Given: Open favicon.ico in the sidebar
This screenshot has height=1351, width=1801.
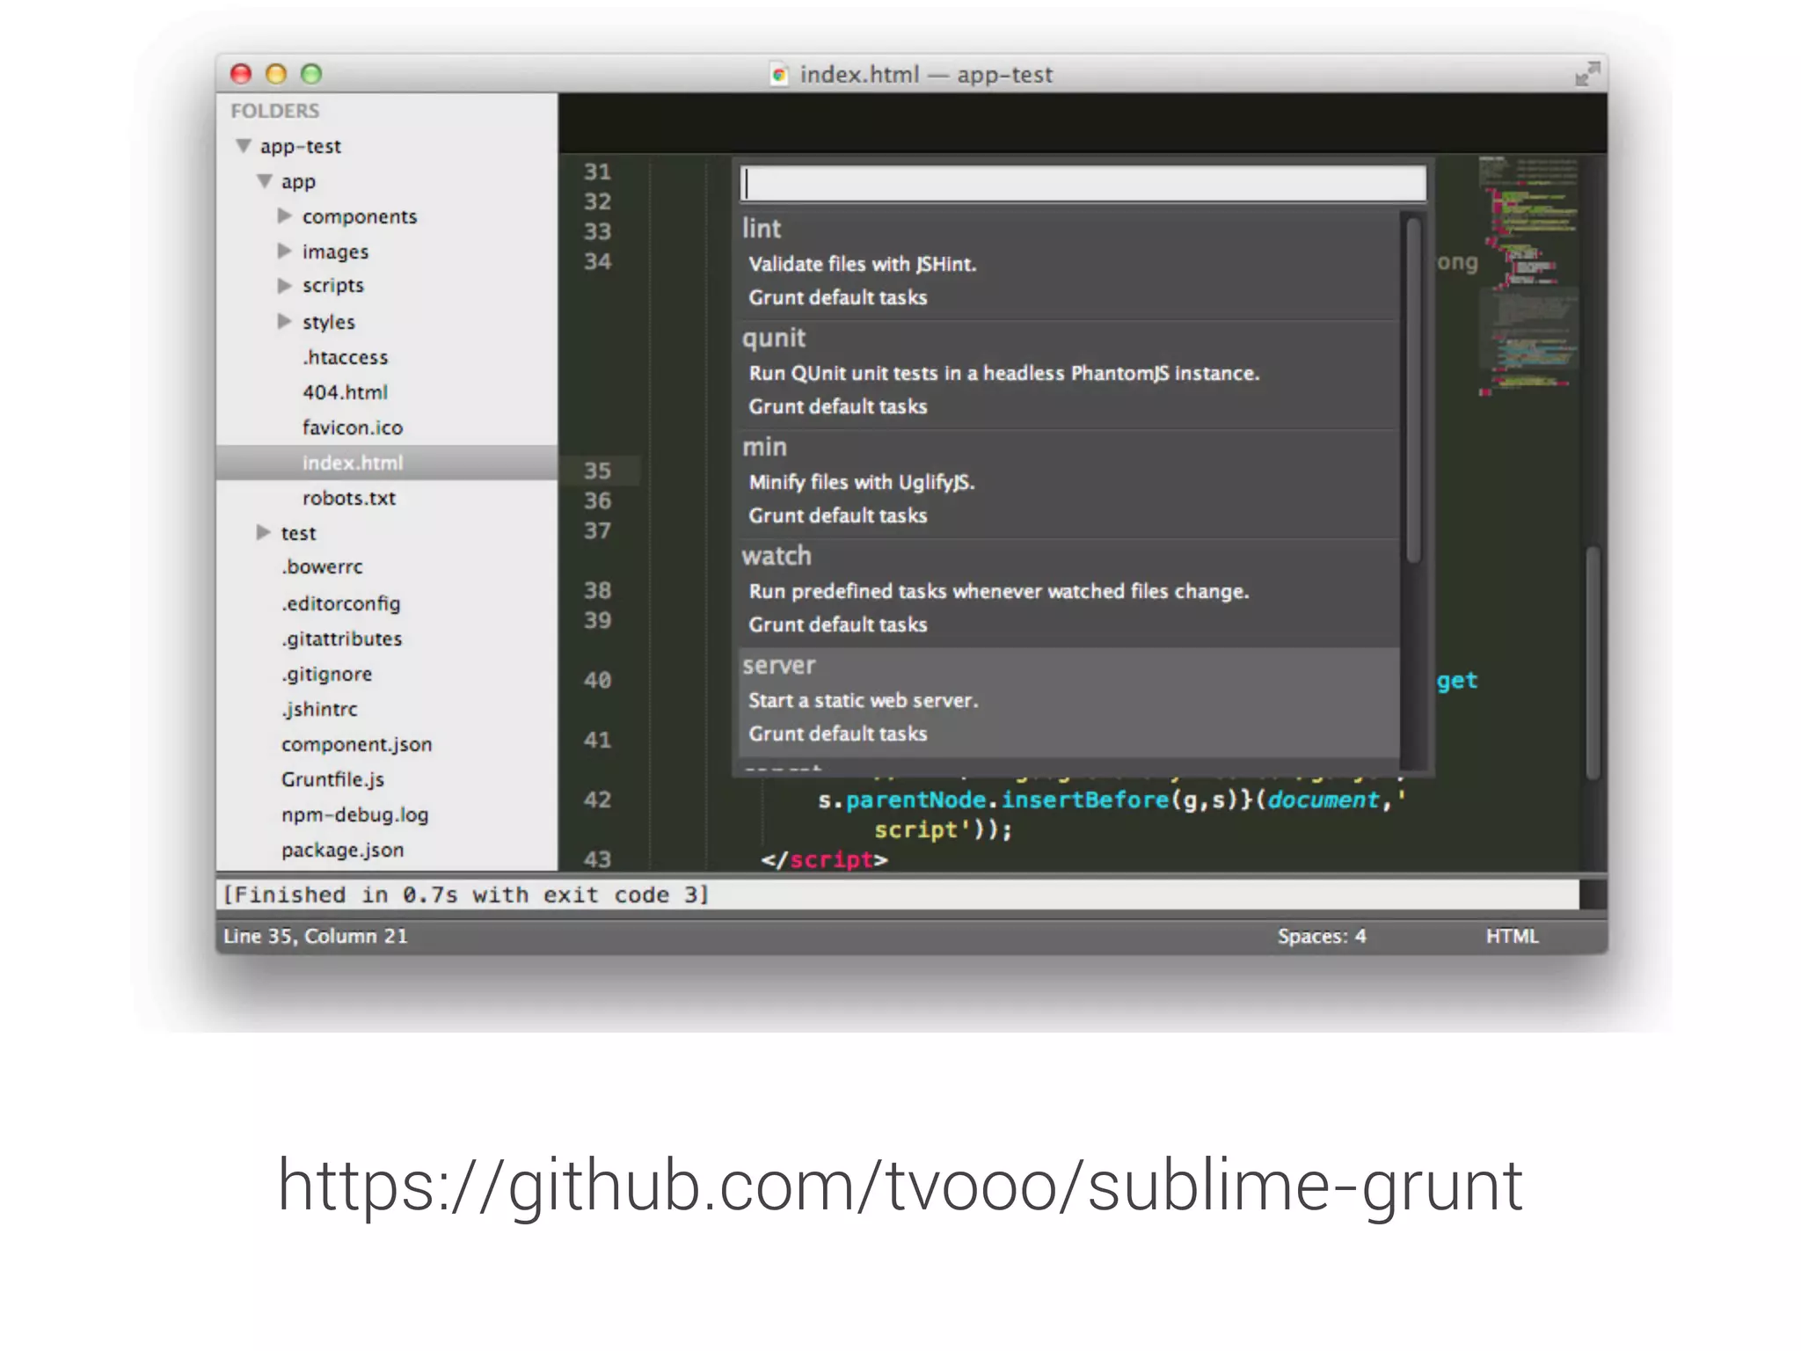Looking at the screenshot, I should pyautogui.click(x=353, y=427).
